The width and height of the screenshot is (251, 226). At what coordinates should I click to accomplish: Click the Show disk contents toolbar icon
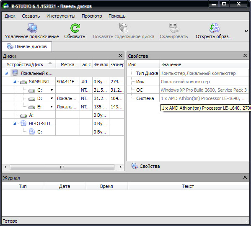pos(124,28)
